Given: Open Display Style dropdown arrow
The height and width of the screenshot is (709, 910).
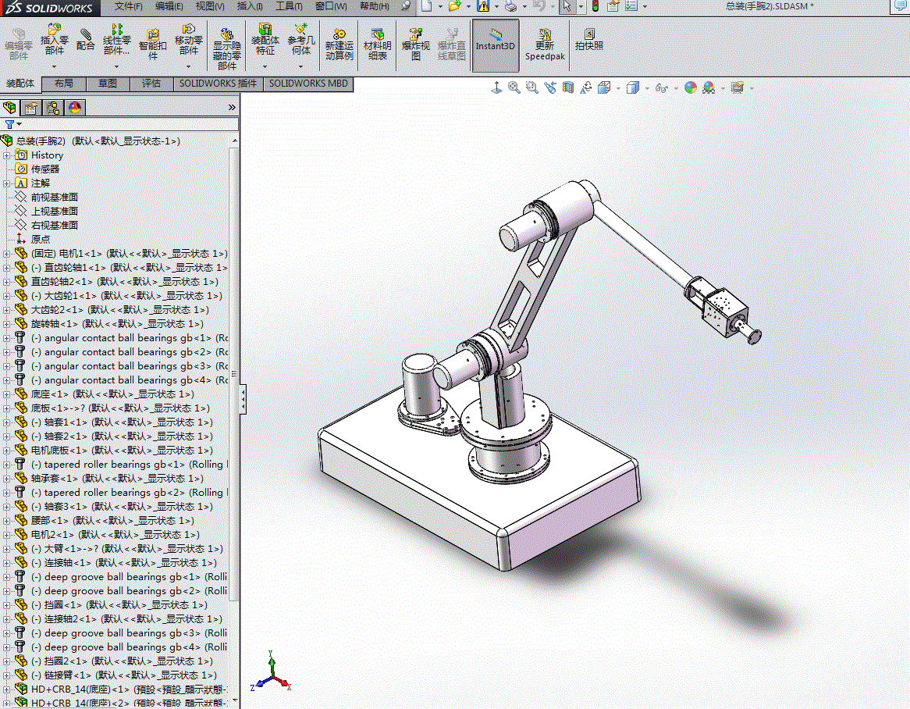Looking at the screenshot, I should [x=647, y=88].
